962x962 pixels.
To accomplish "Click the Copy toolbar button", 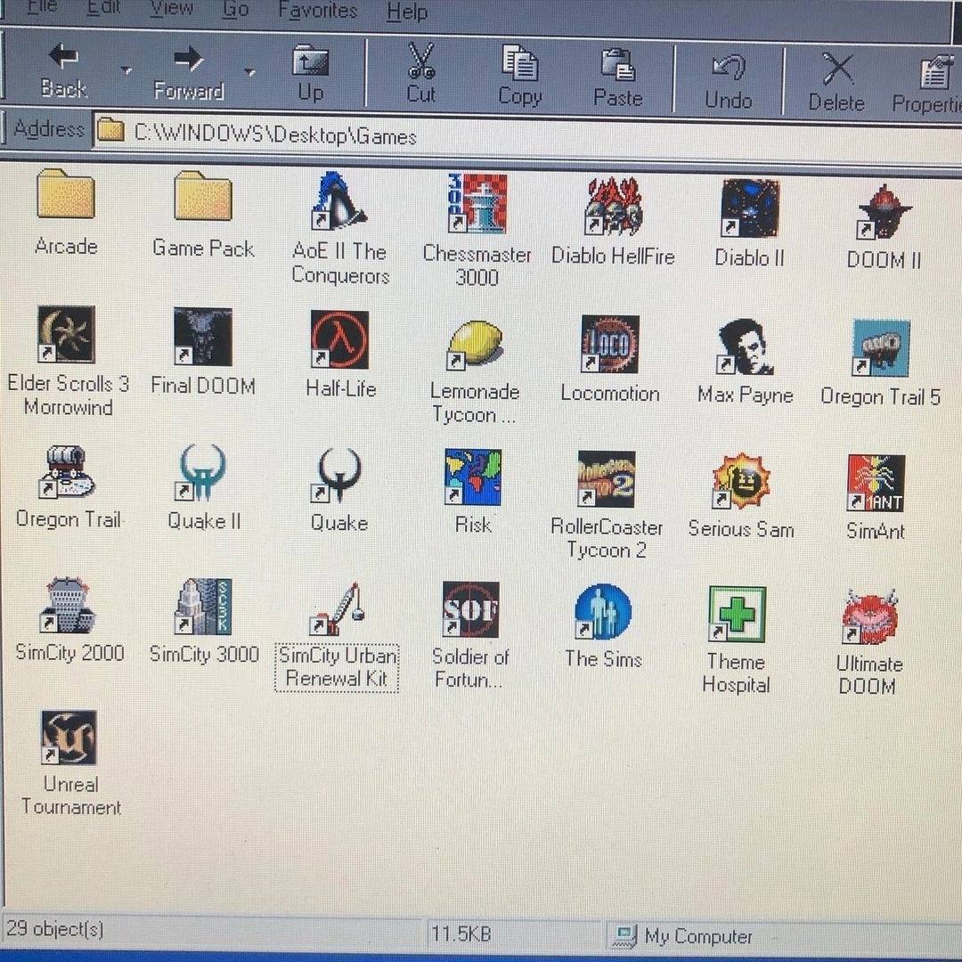I will point(520,76).
